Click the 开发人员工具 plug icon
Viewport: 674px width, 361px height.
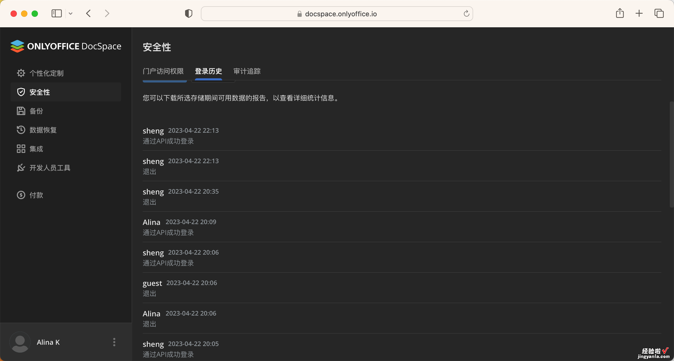(21, 168)
